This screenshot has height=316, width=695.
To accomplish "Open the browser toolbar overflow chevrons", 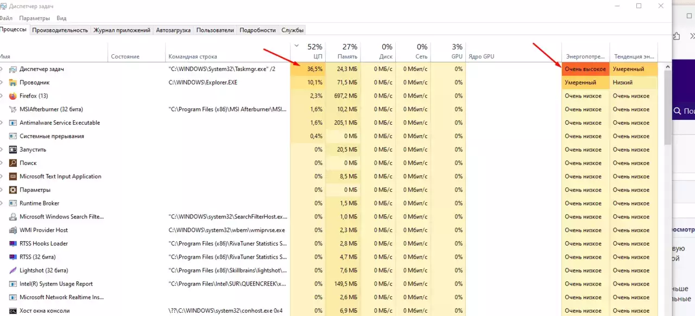I will click(692, 36).
